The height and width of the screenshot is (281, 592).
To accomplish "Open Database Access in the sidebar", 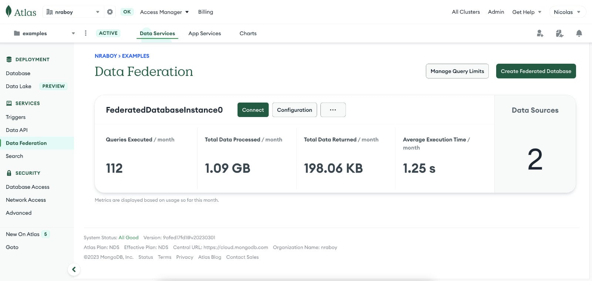I will coord(28,187).
